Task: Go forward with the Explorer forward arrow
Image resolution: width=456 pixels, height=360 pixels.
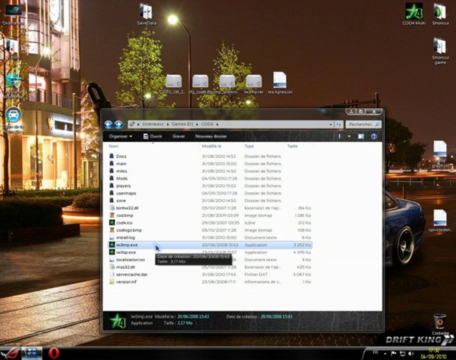Action: [x=118, y=124]
